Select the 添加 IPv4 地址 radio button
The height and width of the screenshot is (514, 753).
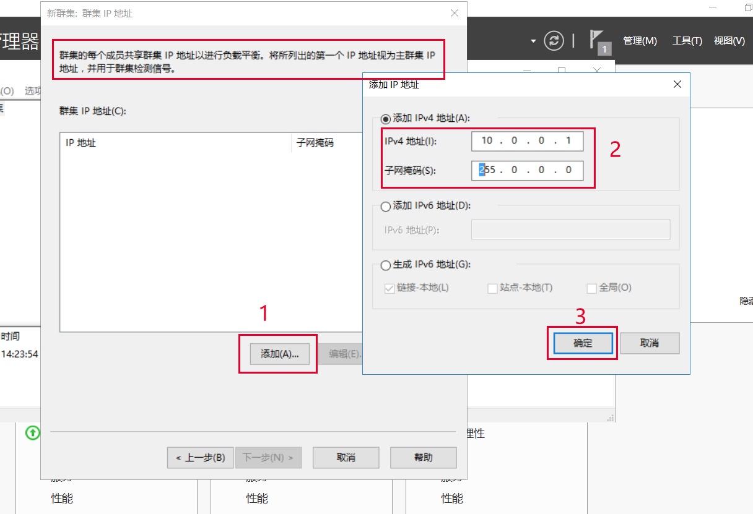386,119
